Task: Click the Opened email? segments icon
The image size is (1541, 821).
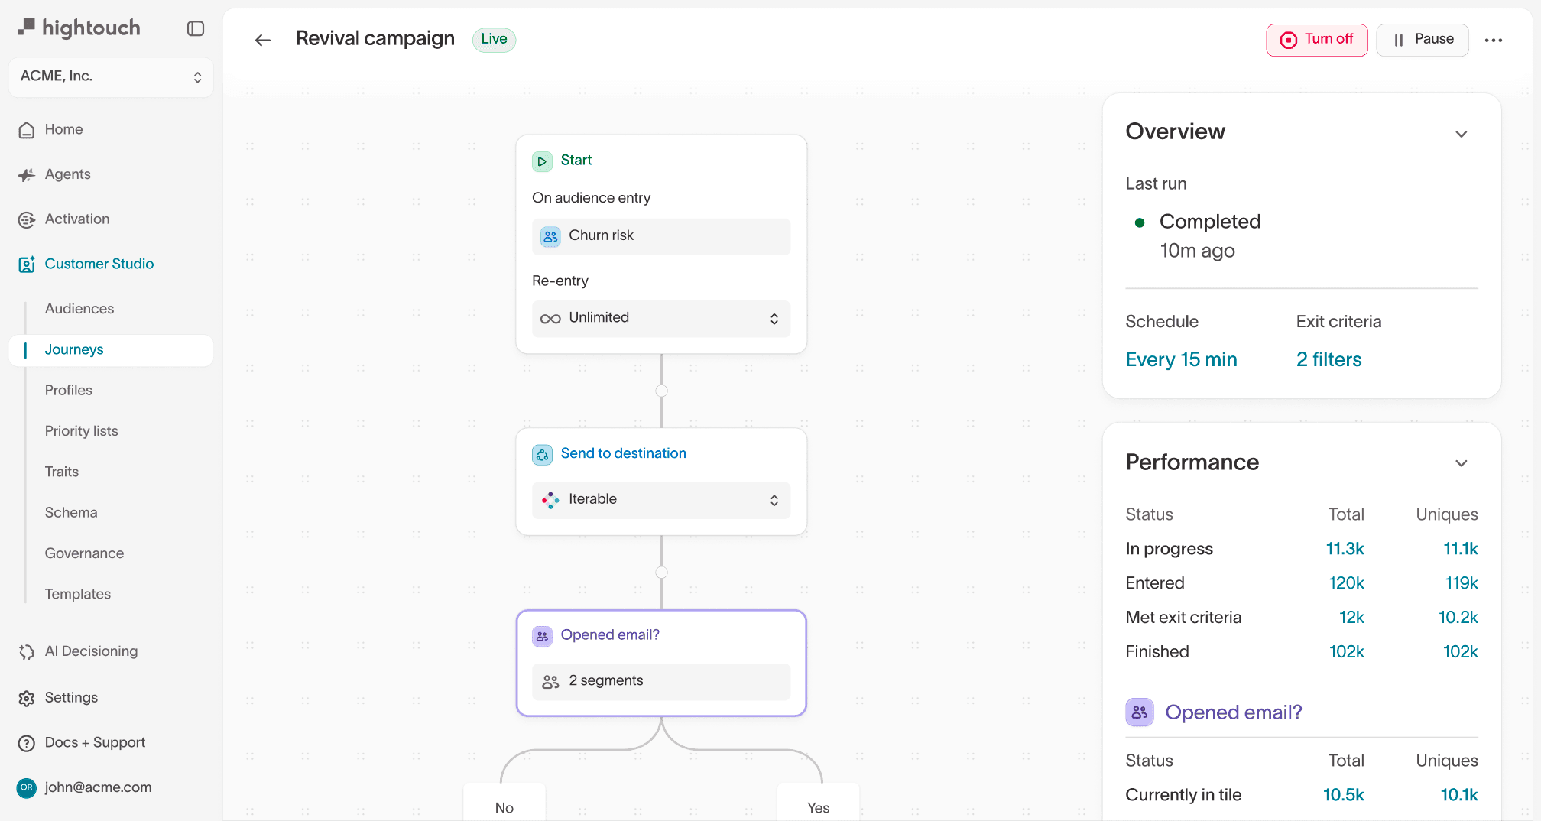Action: (x=550, y=681)
